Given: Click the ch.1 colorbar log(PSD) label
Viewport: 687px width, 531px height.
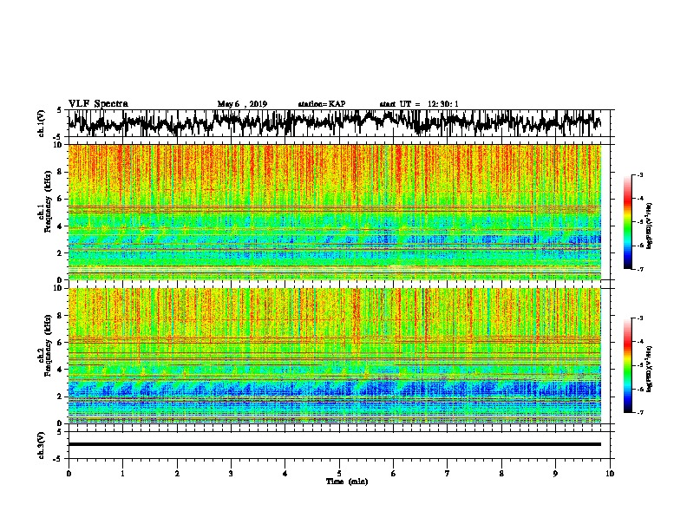Looking at the screenshot, I should coord(649,226).
